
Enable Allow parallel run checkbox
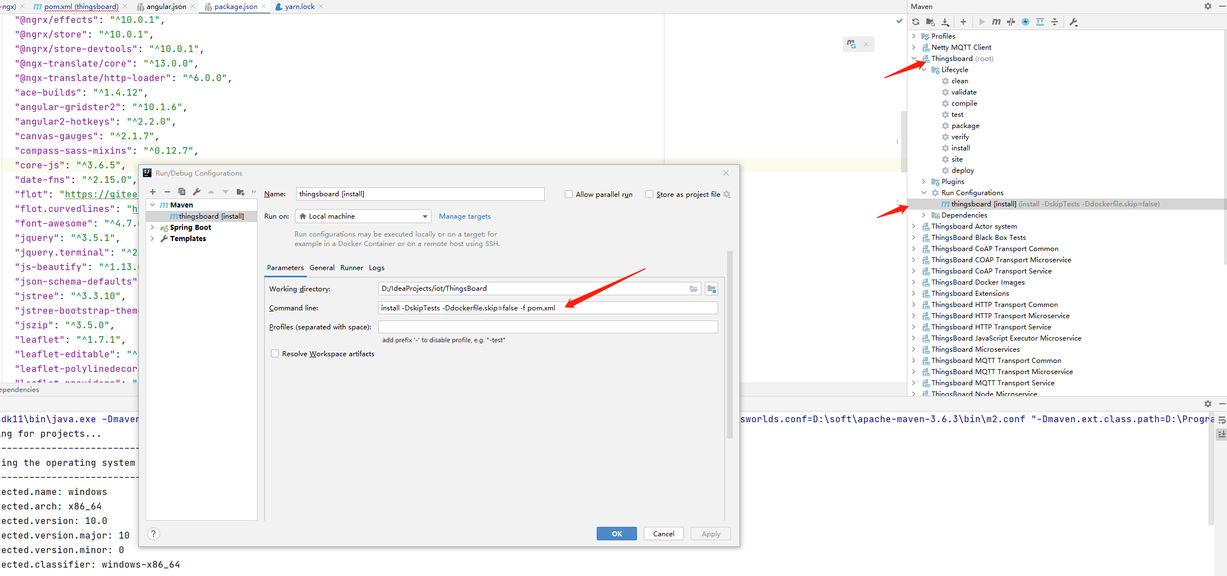(x=569, y=194)
